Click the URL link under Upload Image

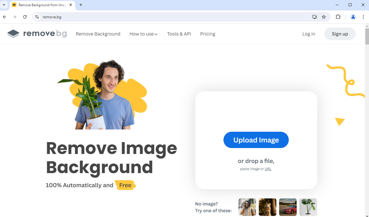[268, 169]
